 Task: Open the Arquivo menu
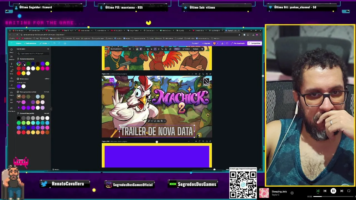tap(18, 43)
